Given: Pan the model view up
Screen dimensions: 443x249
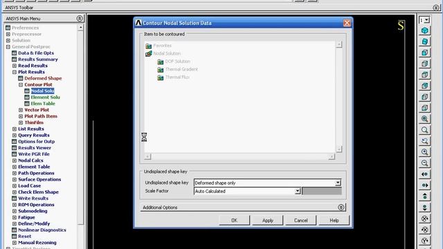Looking at the screenshot, I should 424,196.
